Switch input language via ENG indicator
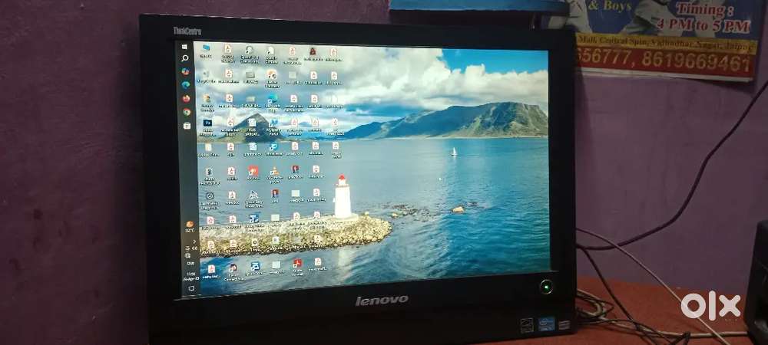This screenshot has height=345, width=768. click(190, 263)
